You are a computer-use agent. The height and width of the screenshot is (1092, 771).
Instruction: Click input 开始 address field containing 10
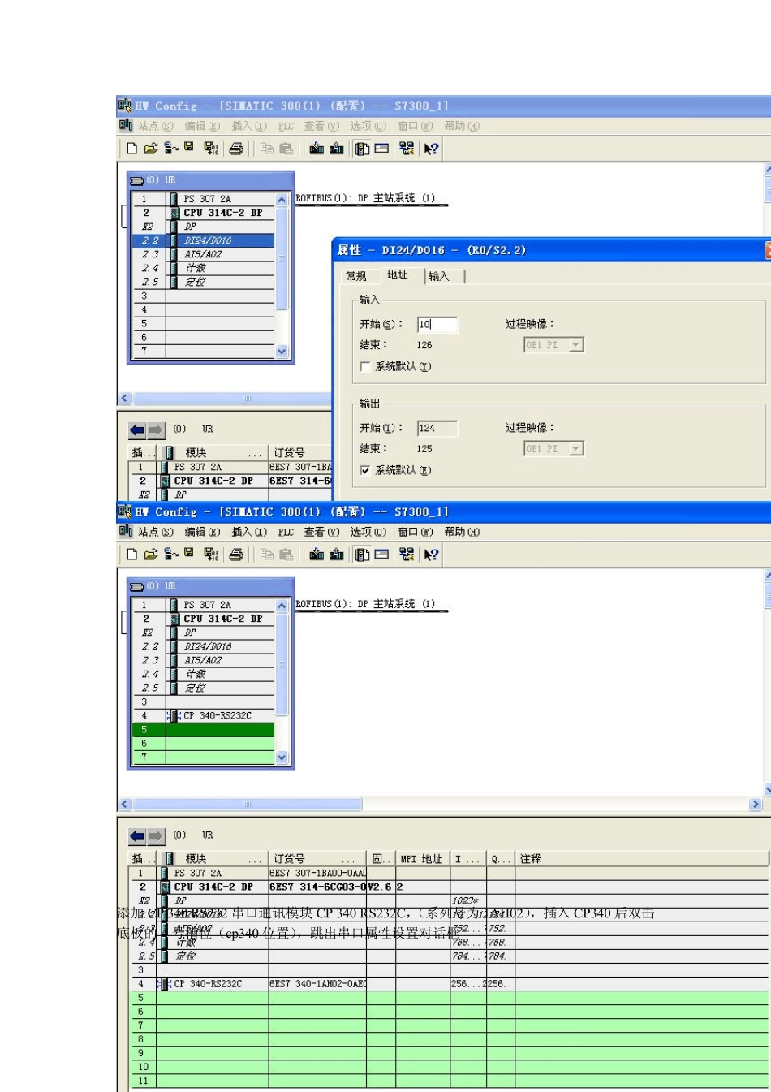[x=437, y=325]
